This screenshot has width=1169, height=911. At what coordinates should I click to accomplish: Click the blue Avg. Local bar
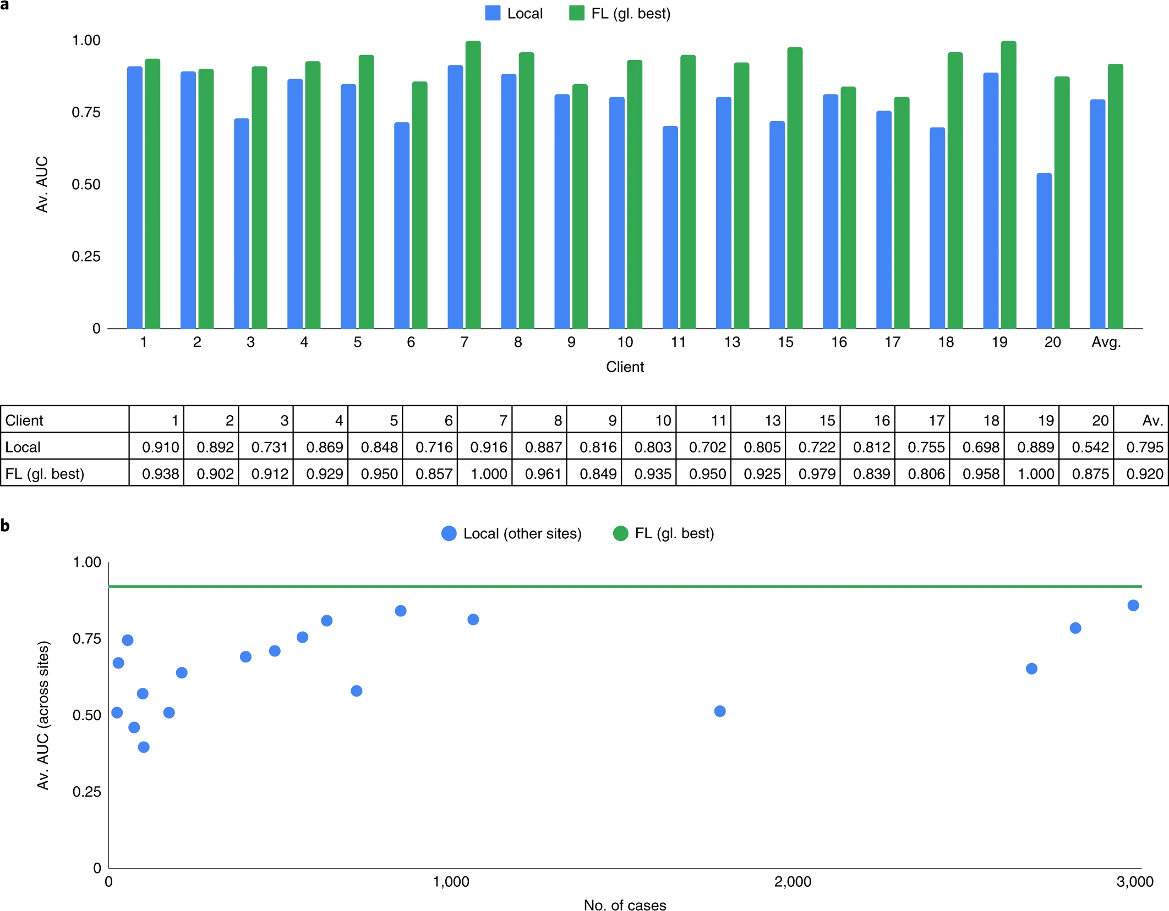[1097, 214]
